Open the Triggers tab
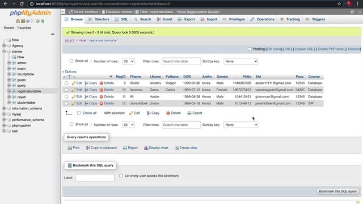The height and width of the screenshot is (204, 363). click(315, 19)
